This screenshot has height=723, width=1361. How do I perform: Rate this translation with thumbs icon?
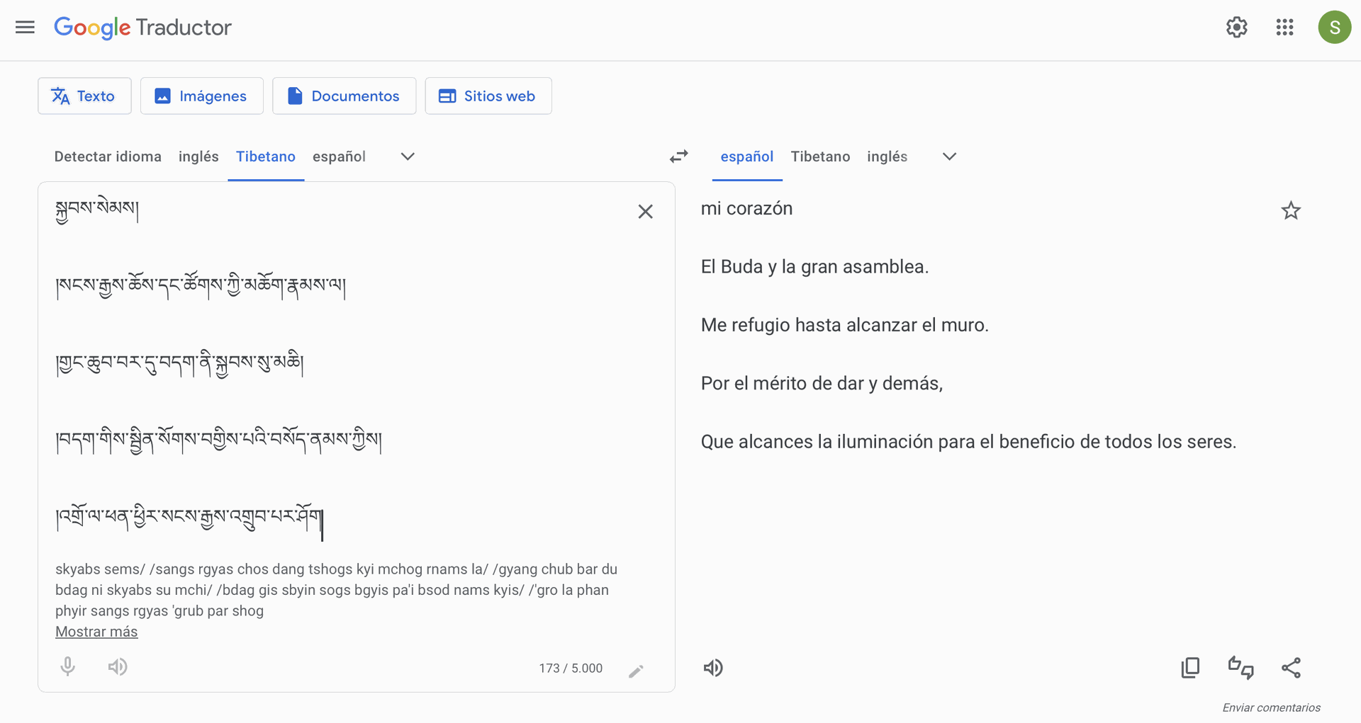click(1240, 668)
